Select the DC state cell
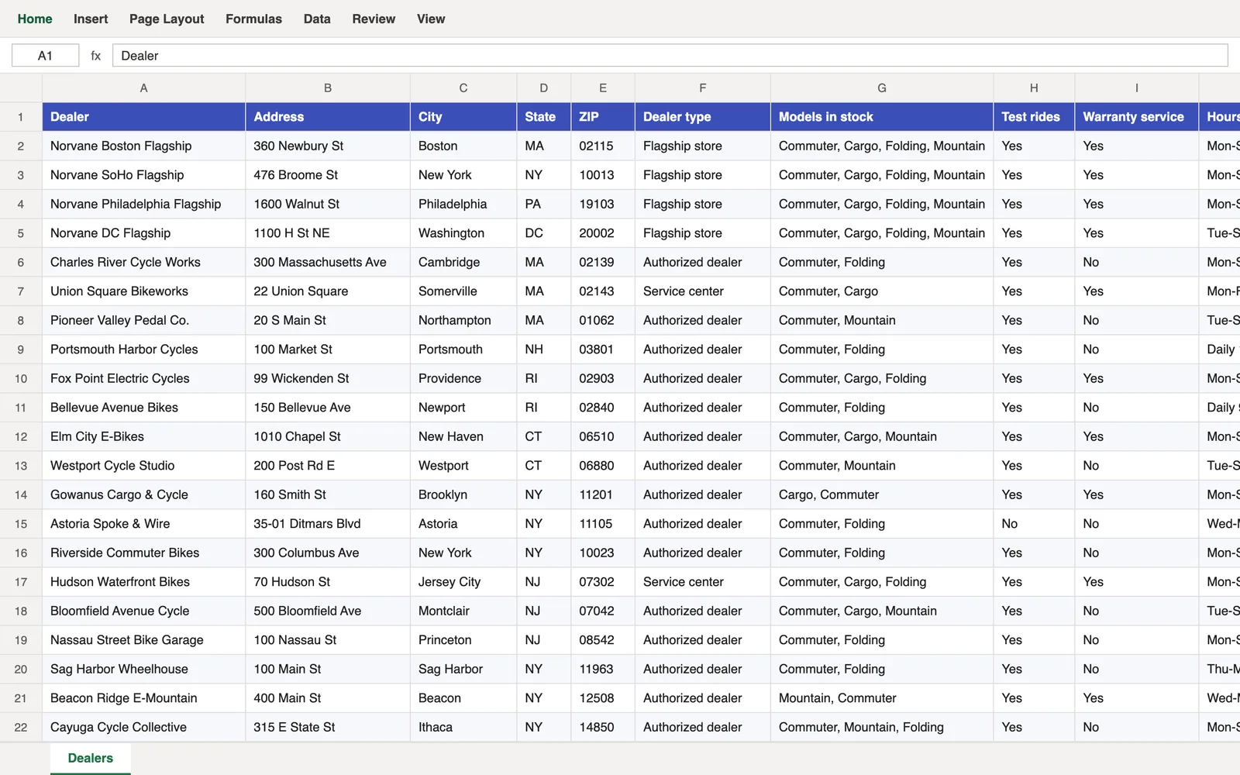The height and width of the screenshot is (775, 1240). point(544,233)
